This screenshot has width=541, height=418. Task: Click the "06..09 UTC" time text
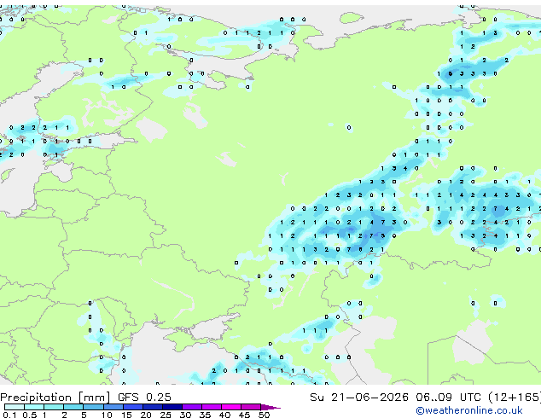[x=448, y=398]
